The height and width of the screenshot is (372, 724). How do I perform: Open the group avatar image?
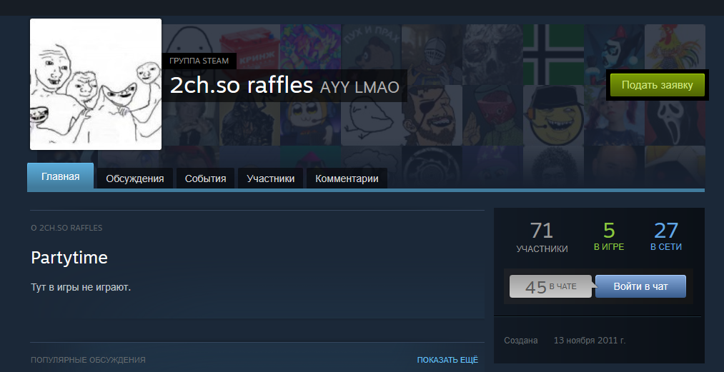[x=96, y=84]
